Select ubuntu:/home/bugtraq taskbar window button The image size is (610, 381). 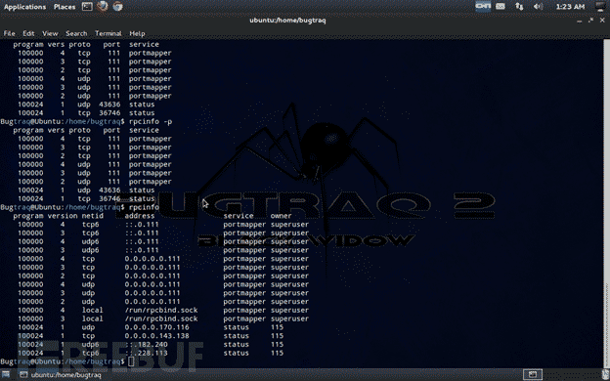[x=61, y=375]
